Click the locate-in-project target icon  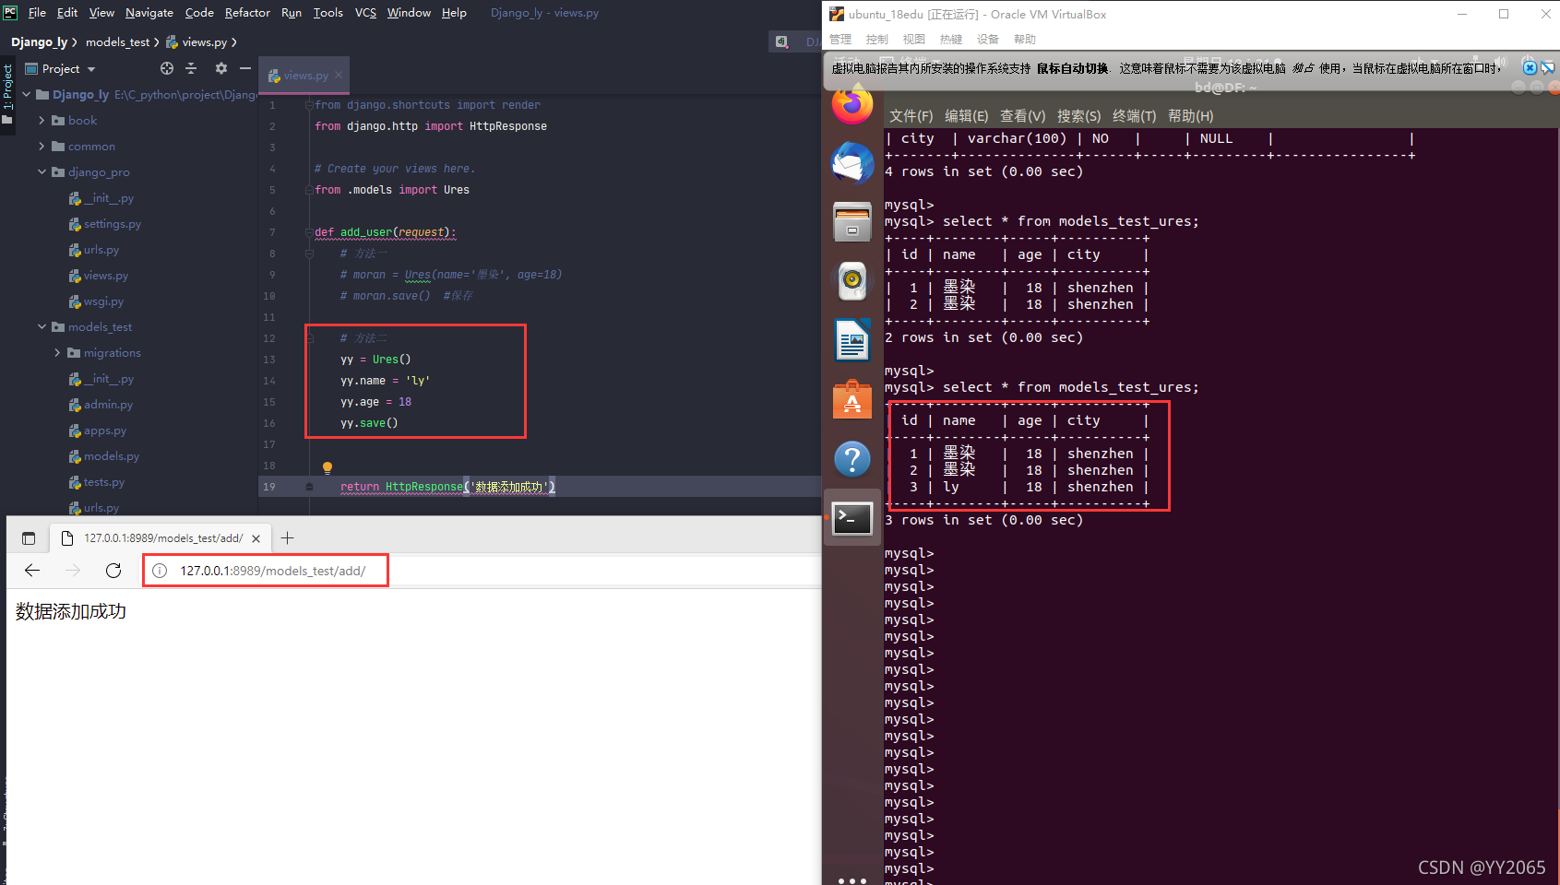(x=167, y=68)
